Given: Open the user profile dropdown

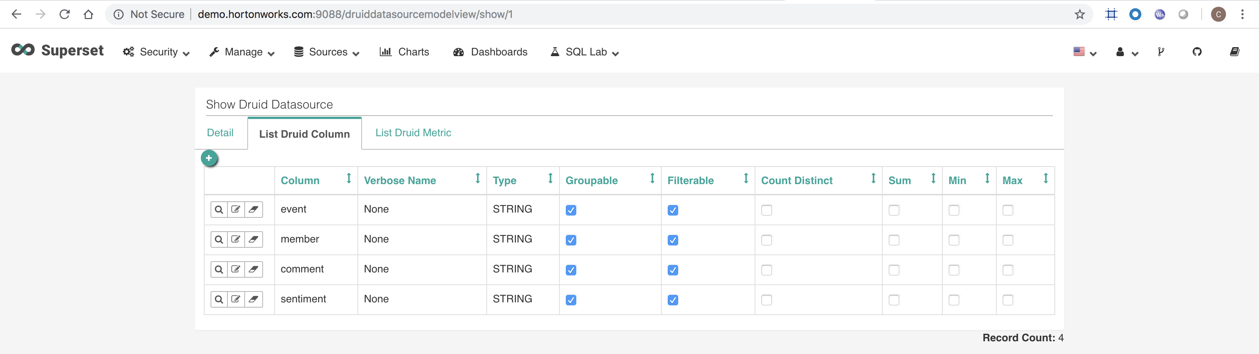Looking at the screenshot, I should (1127, 52).
